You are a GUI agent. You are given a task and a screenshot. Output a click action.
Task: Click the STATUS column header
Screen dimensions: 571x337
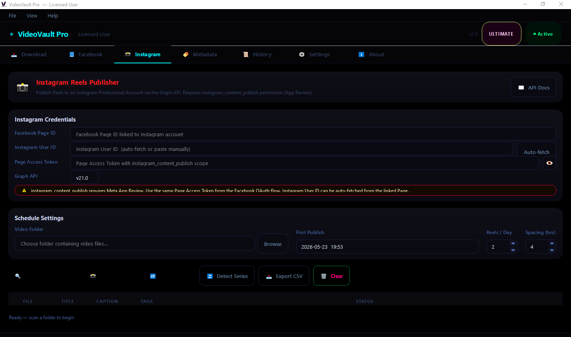(364, 301)
